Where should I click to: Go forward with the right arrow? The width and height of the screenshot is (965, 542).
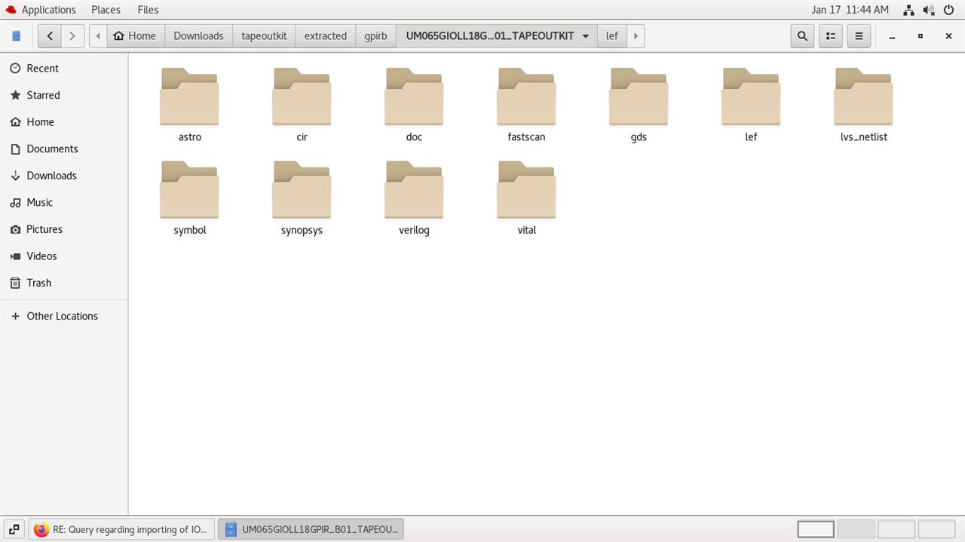72,35
